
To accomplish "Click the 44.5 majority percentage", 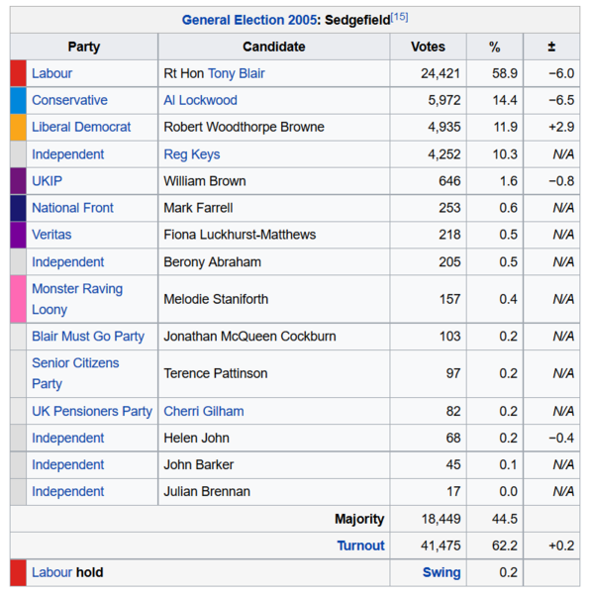I will (505, 519).
